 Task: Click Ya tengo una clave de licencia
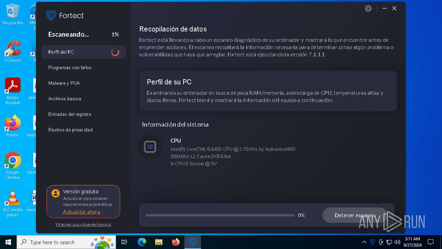pos(83,224)
